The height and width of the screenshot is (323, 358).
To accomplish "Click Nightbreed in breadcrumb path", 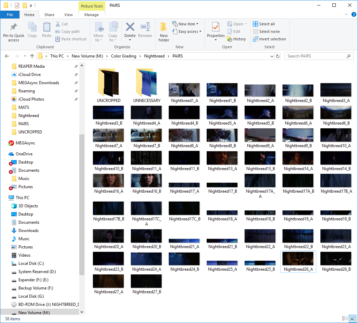I will [x=154, y=56].
